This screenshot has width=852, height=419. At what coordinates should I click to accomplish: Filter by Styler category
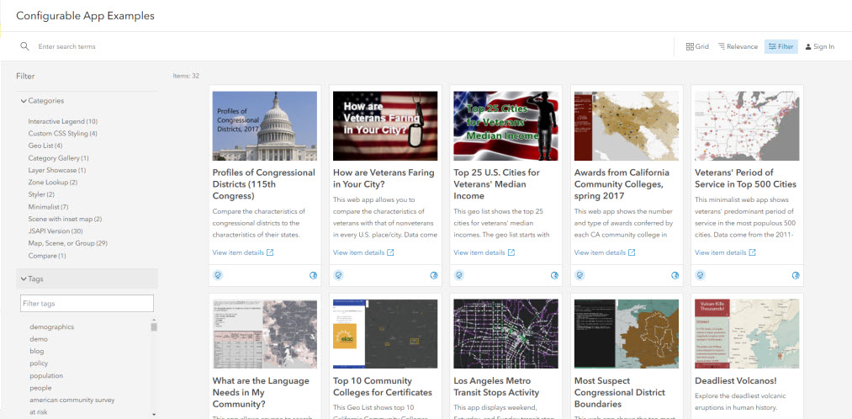[x=41, y=194]
